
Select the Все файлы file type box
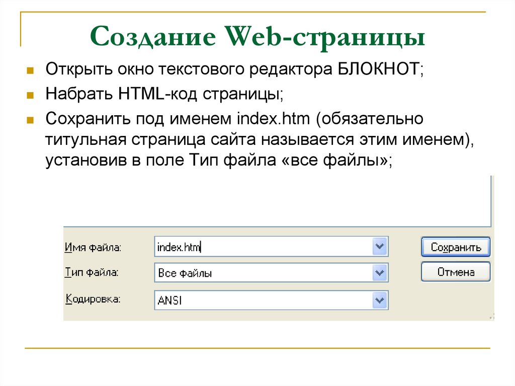271,273
